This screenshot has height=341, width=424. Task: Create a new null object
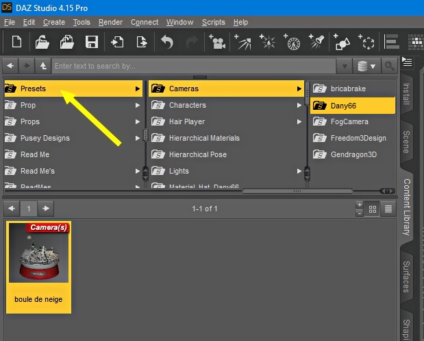point(366,42)
